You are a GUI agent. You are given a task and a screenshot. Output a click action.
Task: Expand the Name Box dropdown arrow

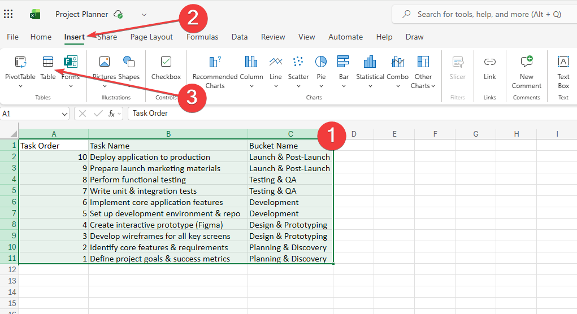(63, 114)
